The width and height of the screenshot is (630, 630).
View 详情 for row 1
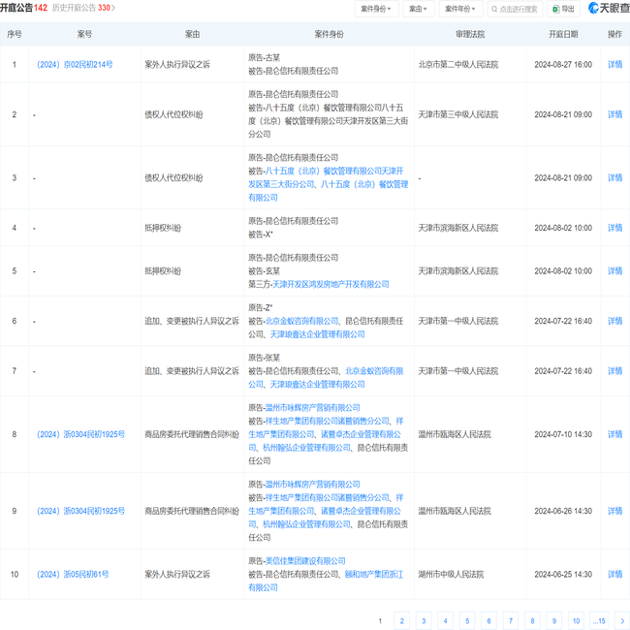click(614, 64)
